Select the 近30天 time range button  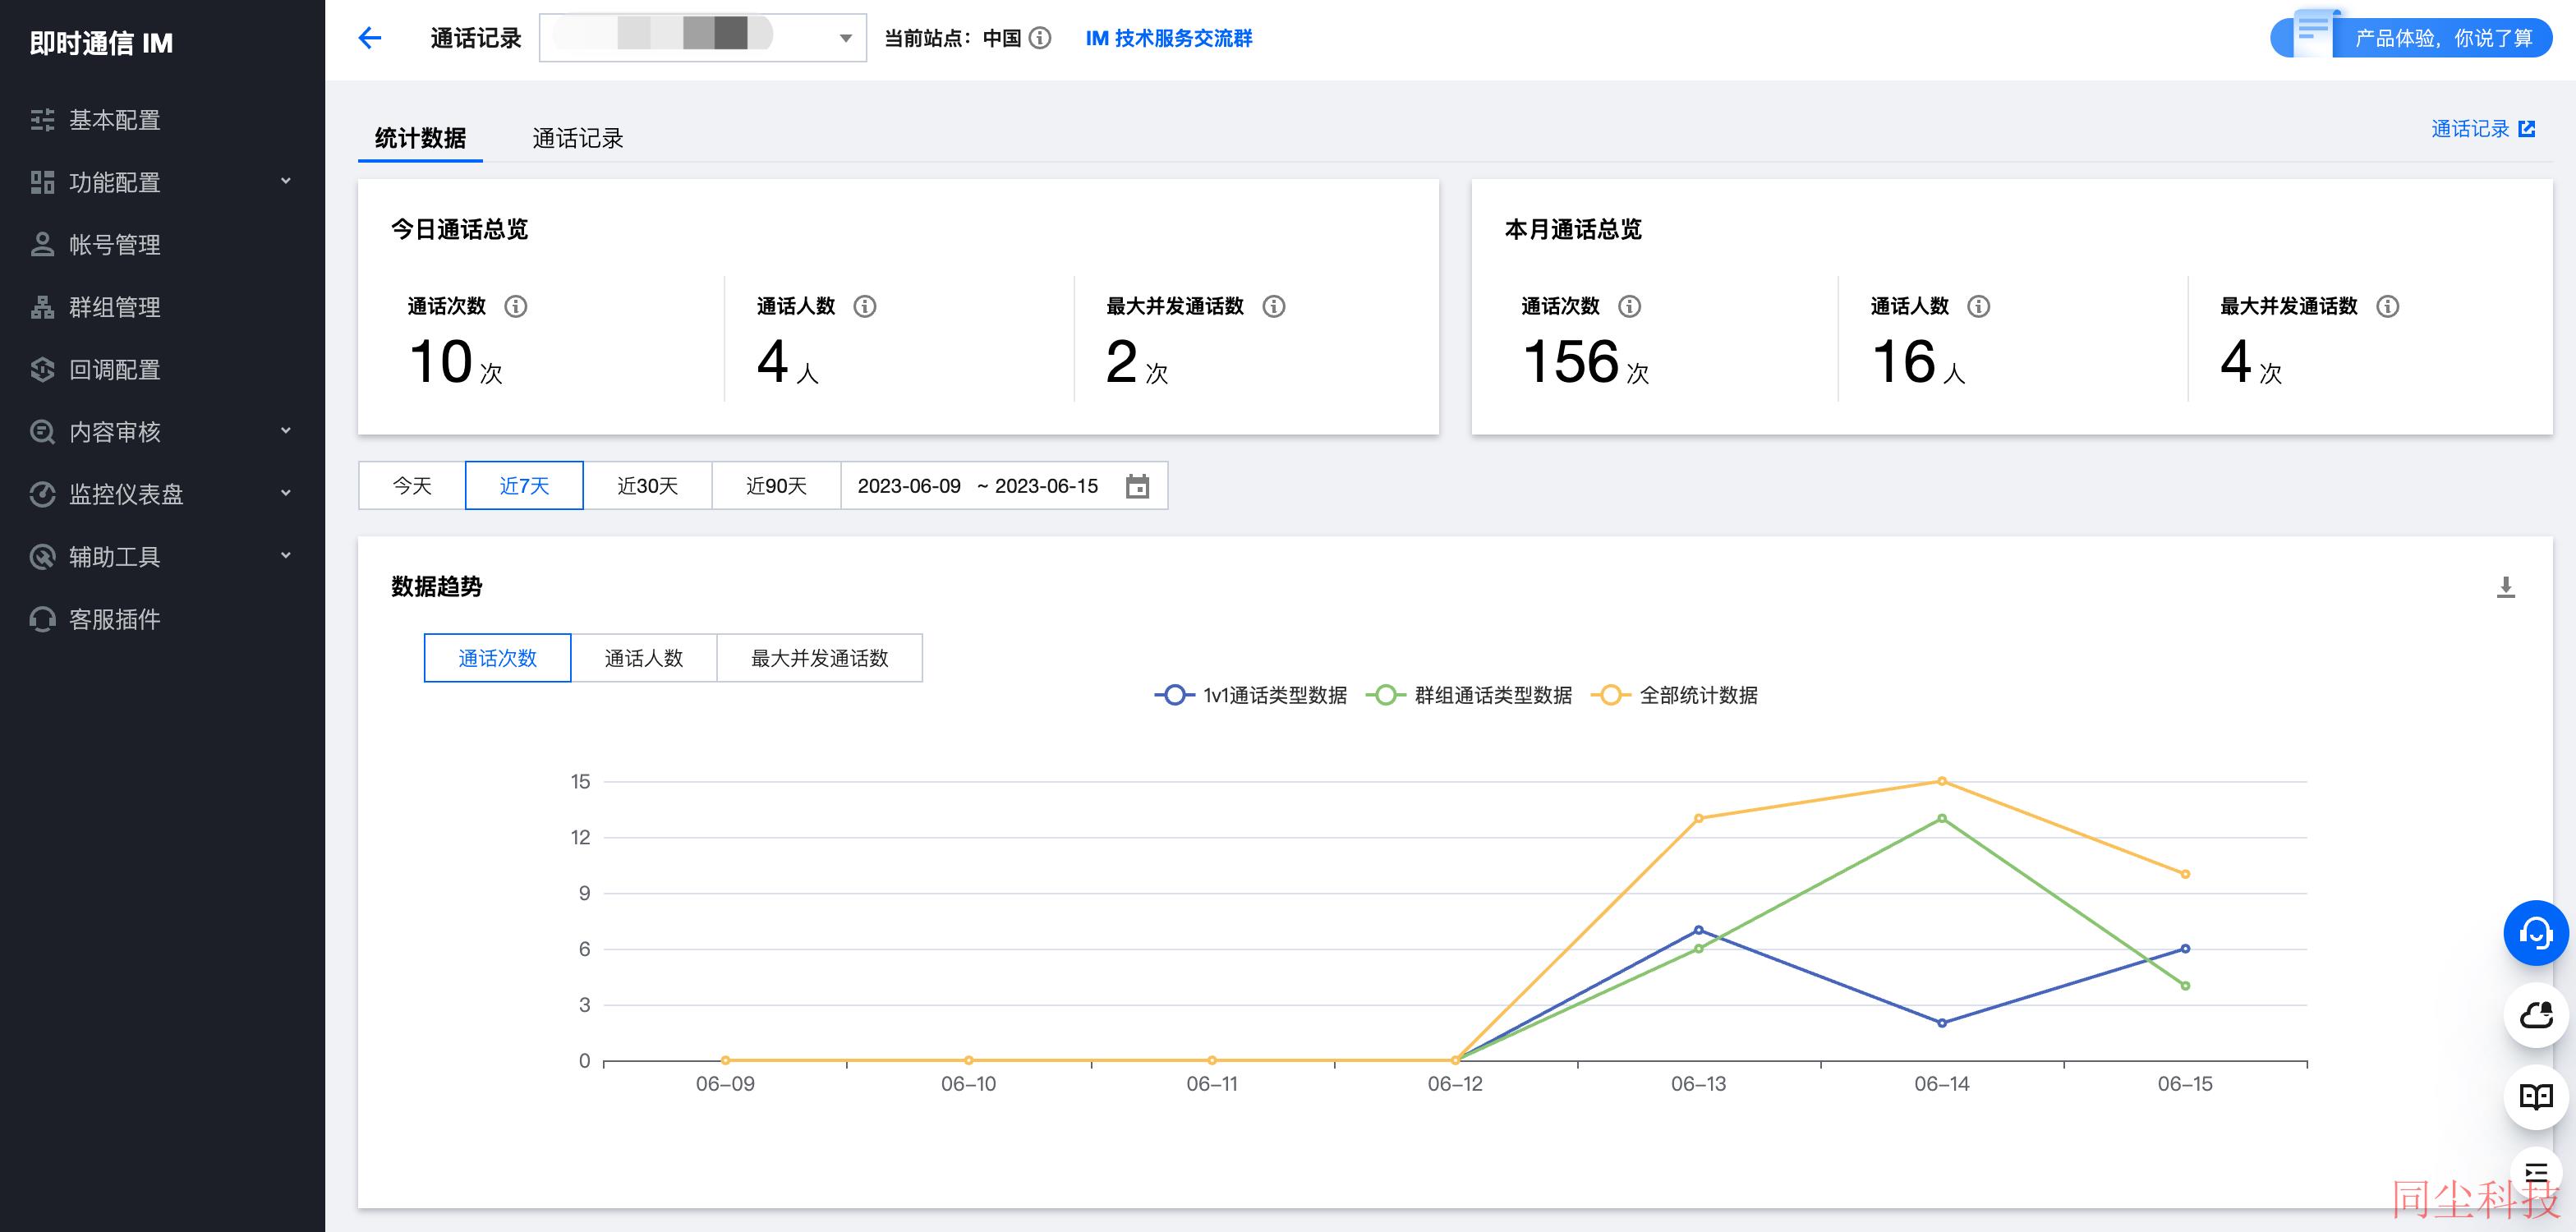pos(647,486)
